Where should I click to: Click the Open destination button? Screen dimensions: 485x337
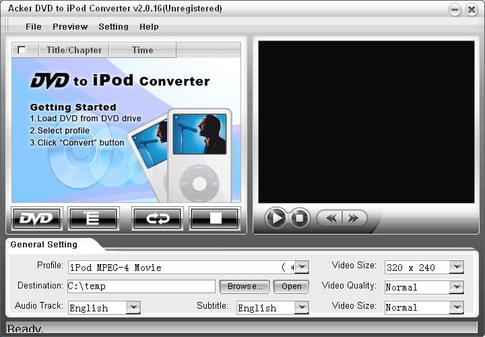291,286
